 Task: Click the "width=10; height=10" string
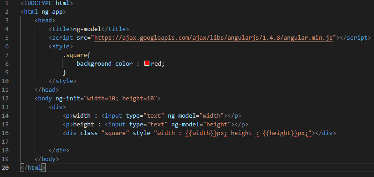tap(120, 98)
